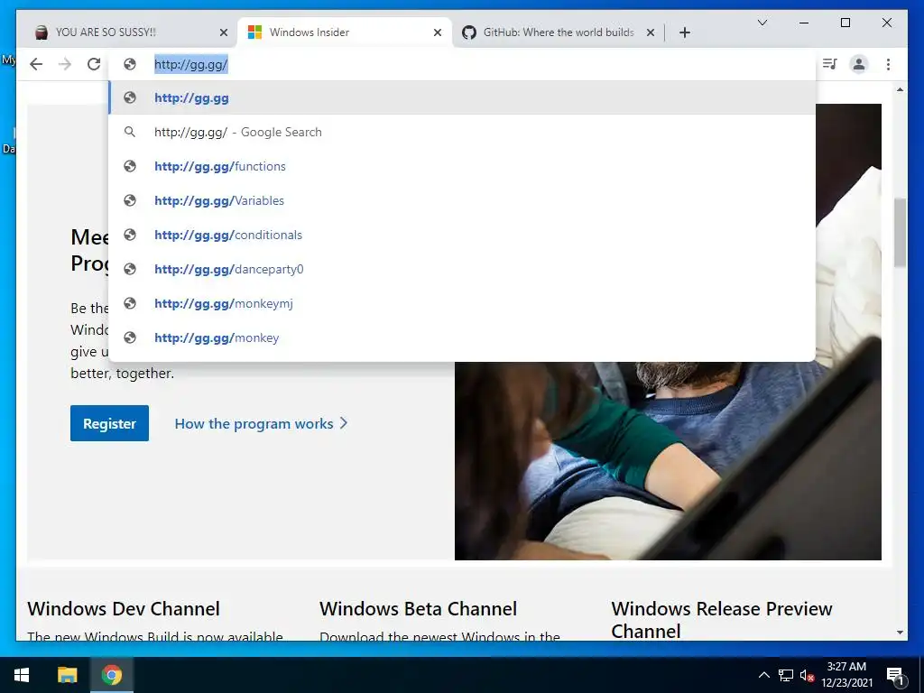Select the http://gg.gg/ Google Search suggestion
Image resolution: width=924 pixels, height=693 pixels.
(x=463, y=132)
